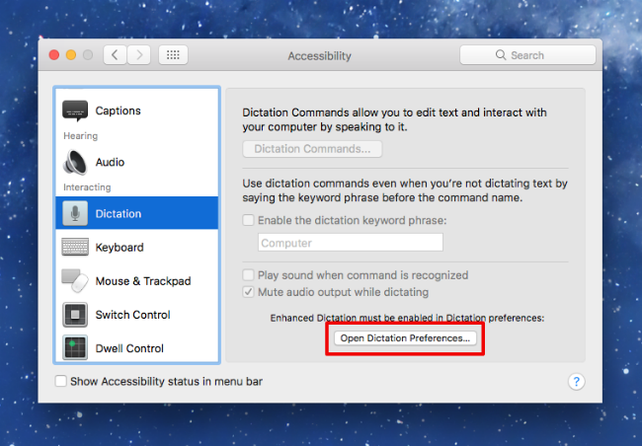Select the Captions speech-bubble icon
Image resolution: width=642 pixels, height=446 pixels.
(x=75, y=111)
